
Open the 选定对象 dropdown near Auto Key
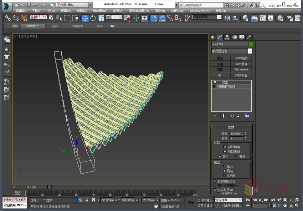228,200
